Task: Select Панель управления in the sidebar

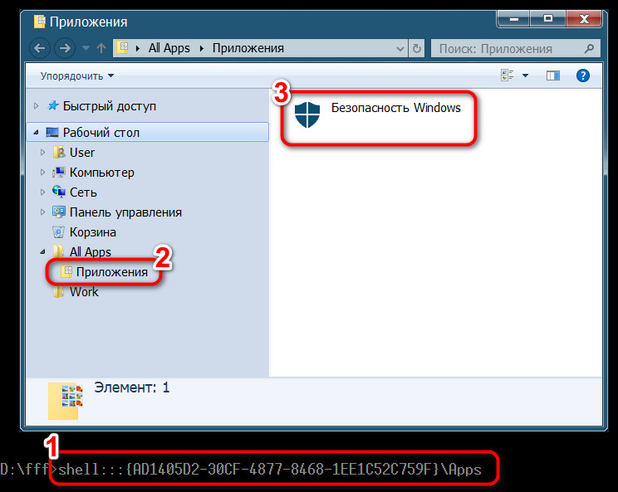Action: pyautogui.click(x=125, y=212)
